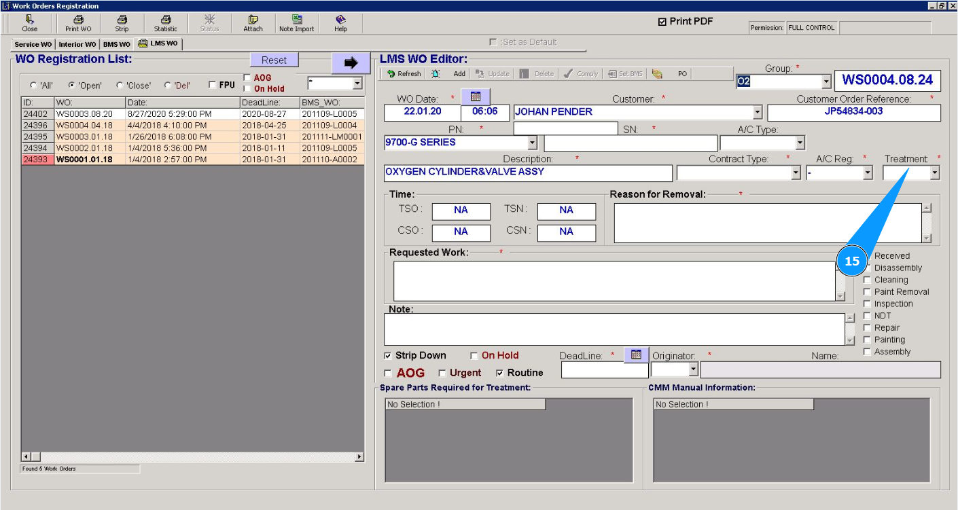
Task: Open the DeadLine calendar picker
Action: [x=636, y=354]
